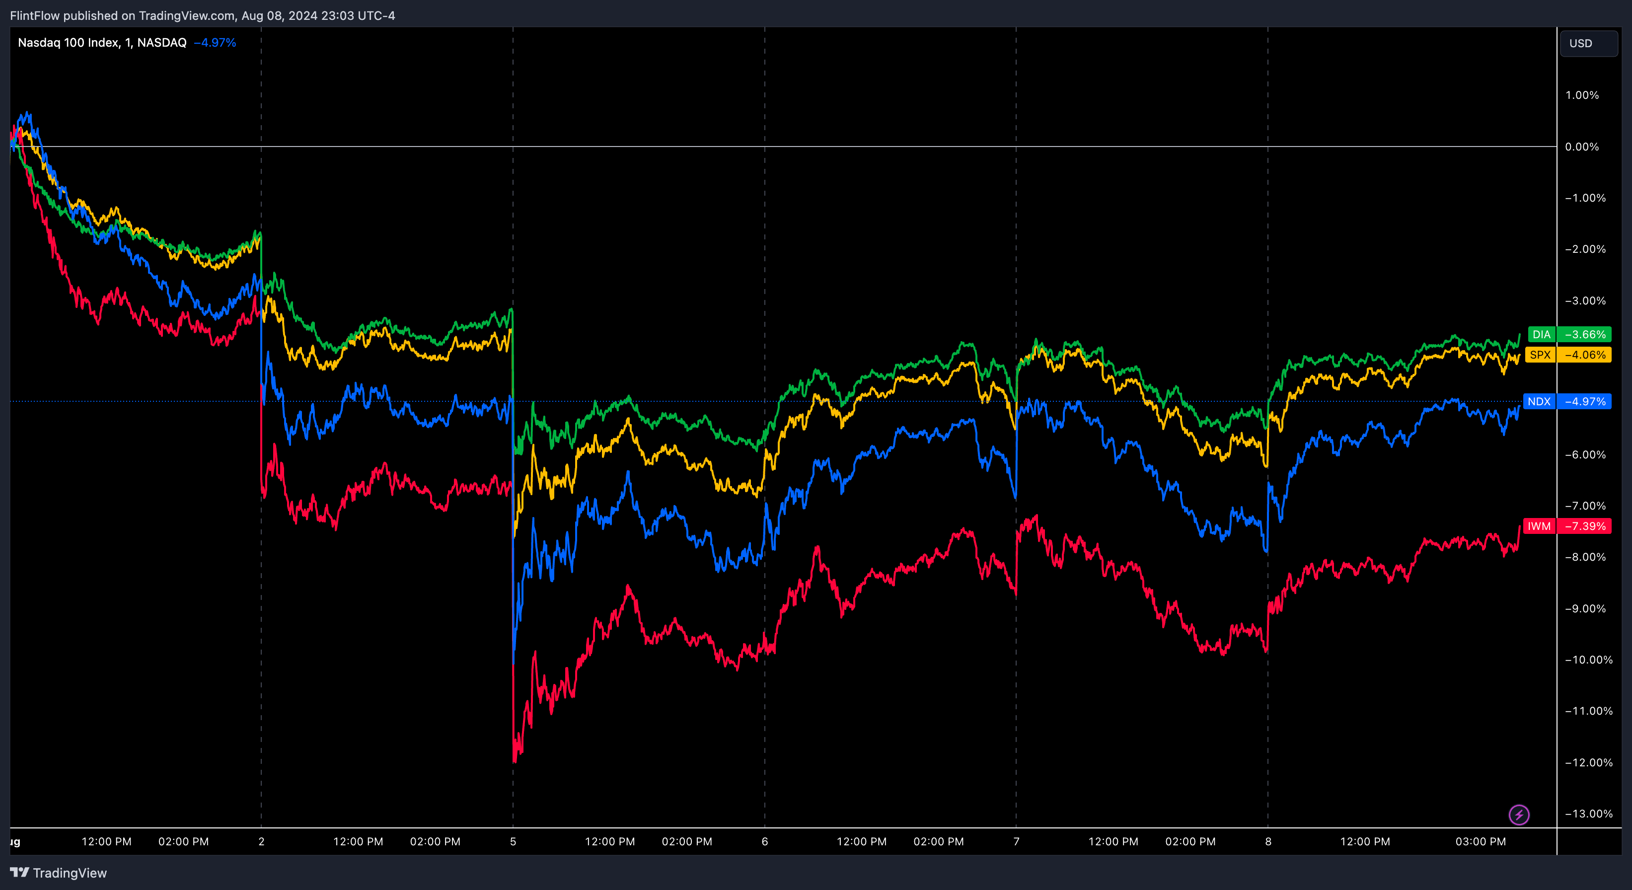This screenshot has width=1632, height=890.
Task: Click the −7.00% price axis label
Action: (1585, 506)
